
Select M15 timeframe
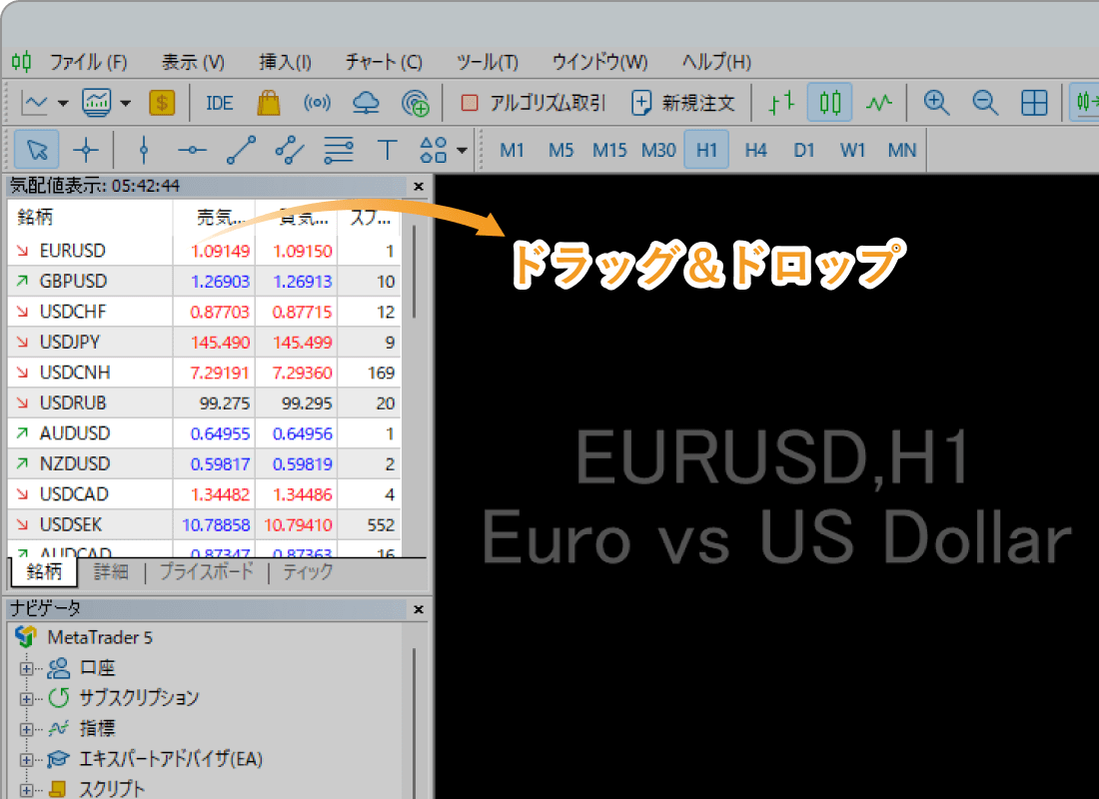pyautogui.click(x=609, y=150)
